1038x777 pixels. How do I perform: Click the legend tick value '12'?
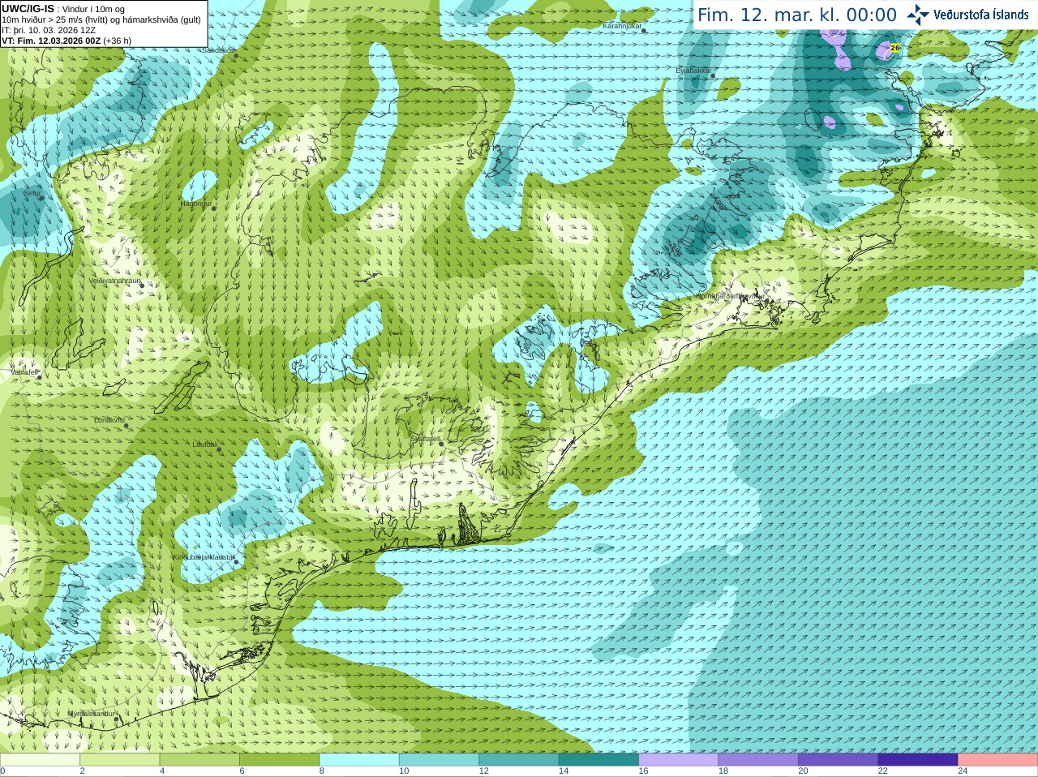483,771
